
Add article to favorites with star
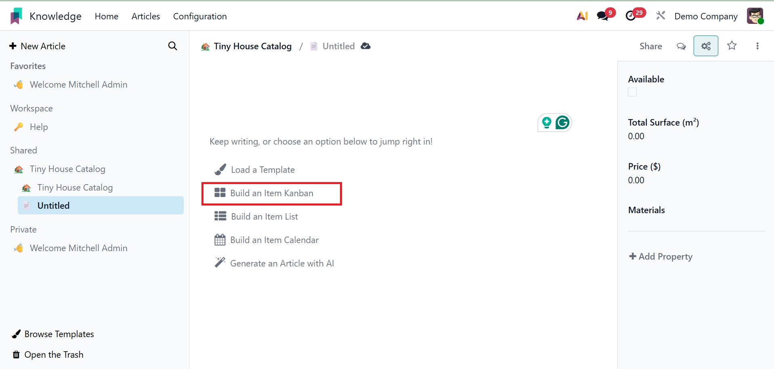click(x=732, y=46)
